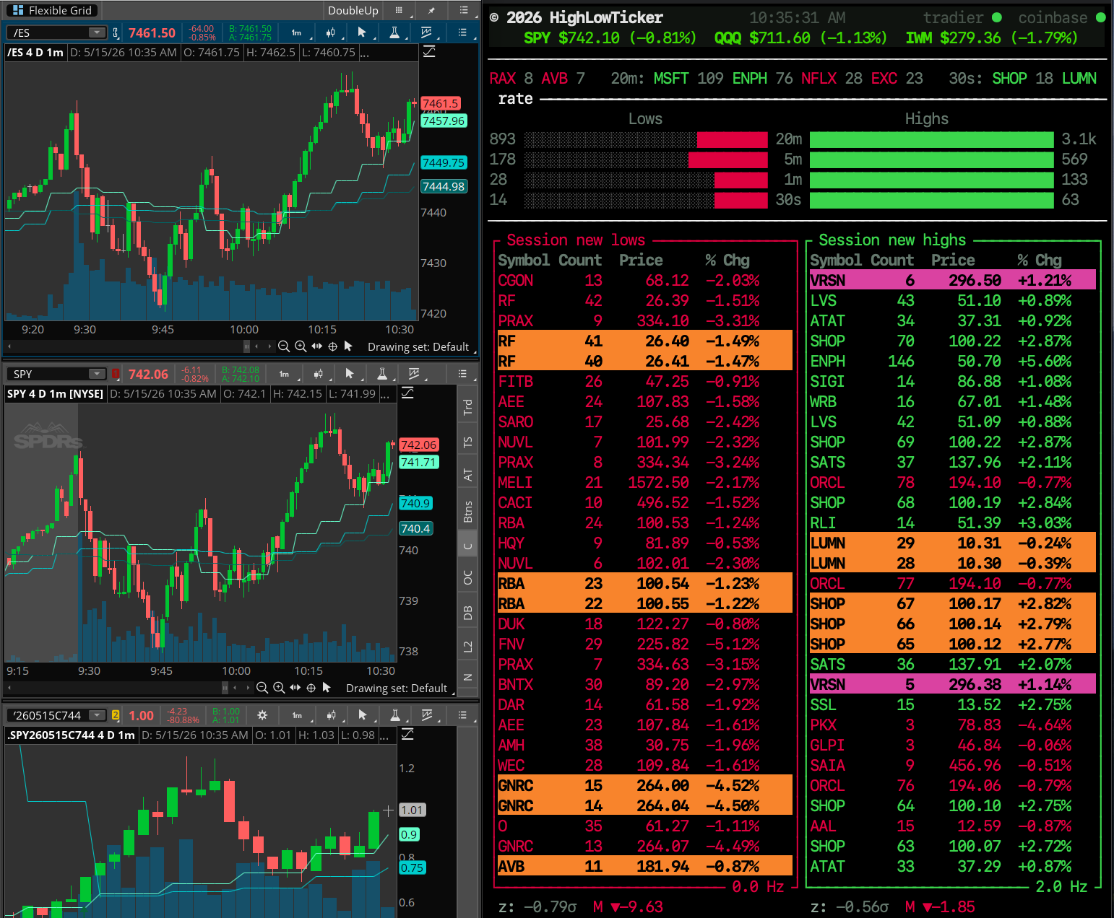The height and width of the screenshot is (918, 1114).
Task: Click the SAIA symbol in Session new highs
Action: pos(827,765)
